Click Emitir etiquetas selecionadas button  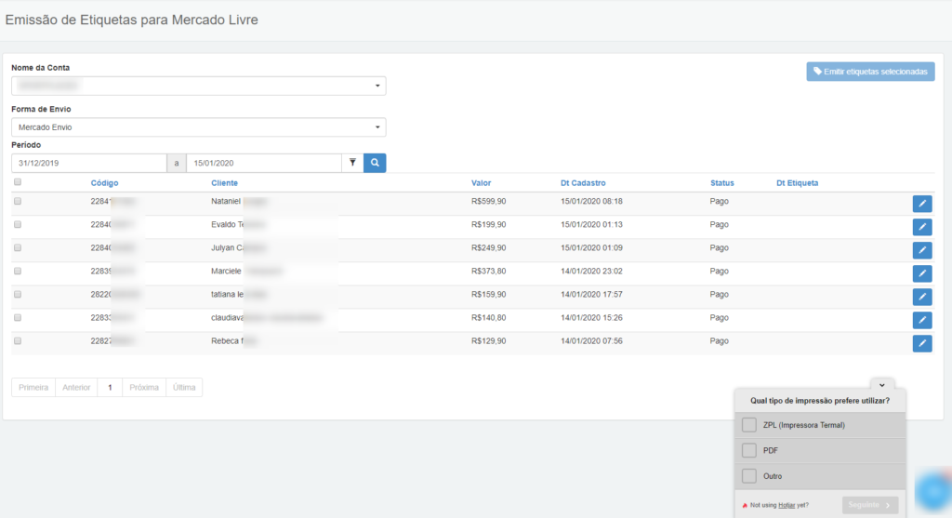[x=870, y=72]
